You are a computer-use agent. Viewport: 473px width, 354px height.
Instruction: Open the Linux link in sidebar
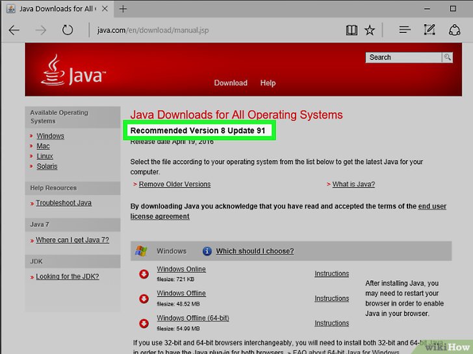pos(45,156)
